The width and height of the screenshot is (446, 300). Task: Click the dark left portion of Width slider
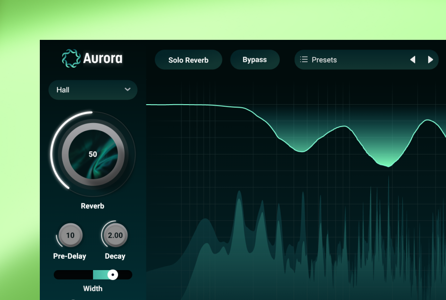pyautogui.click(x=73, y=275)
